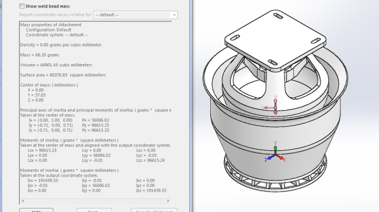Click the origin coordinate triad in viewport
This screenshot has width=379, height=212.
point(275,154)
